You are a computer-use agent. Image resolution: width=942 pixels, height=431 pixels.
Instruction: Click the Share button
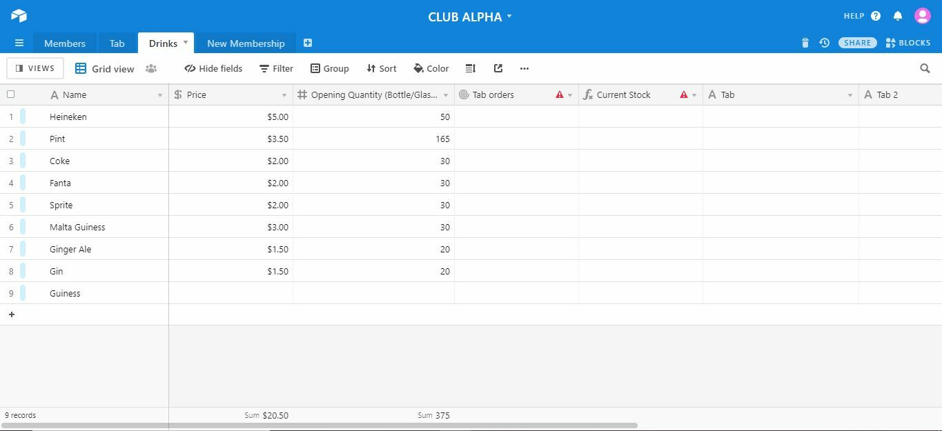click(x=858, y=43)
